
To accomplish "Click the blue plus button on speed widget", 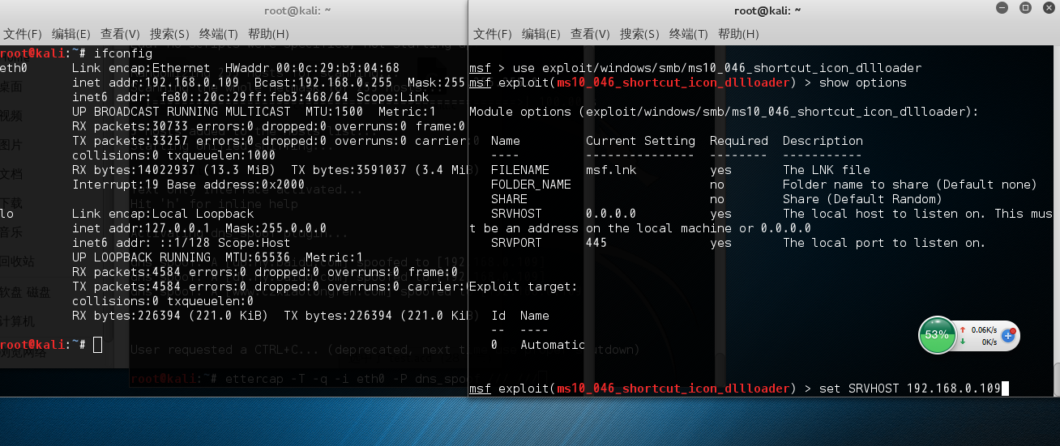I will pos(1009,334).
